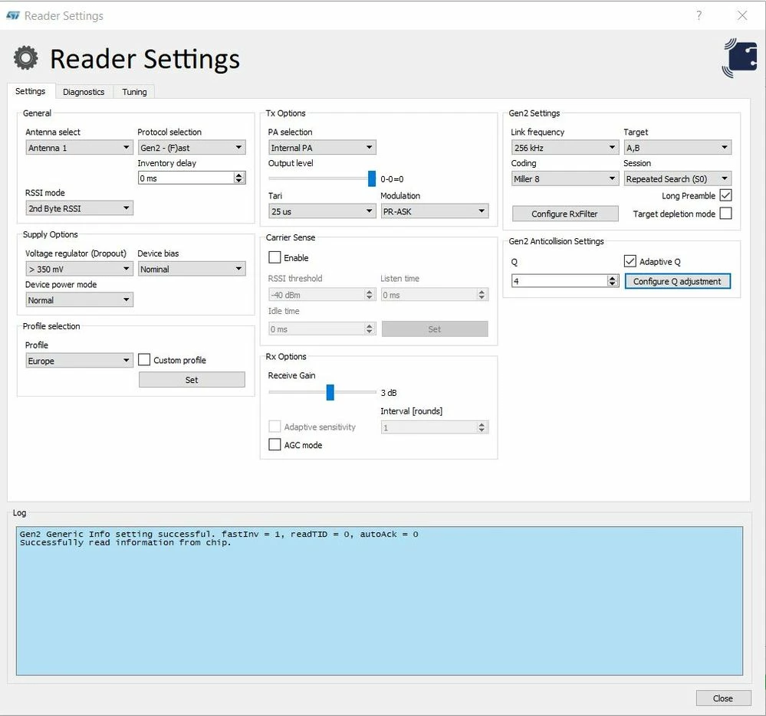Click the '0-0=0' output level value
The height and width of the screenshot is (716, 766).
[393, 179]
